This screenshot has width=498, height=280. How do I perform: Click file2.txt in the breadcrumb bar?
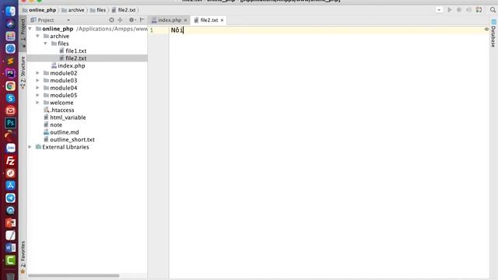pyautogui.click(x=124, y=10)
